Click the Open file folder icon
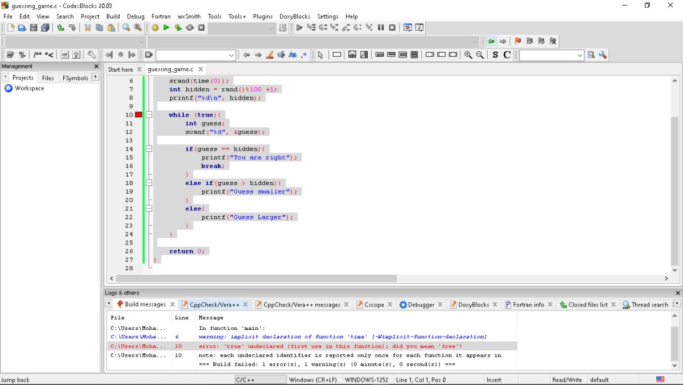Viewport: 683px width, 385px height. (x=22, y=28)
